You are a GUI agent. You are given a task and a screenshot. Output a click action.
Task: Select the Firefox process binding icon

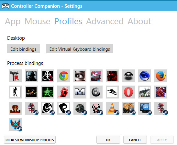[x=161, y=76]
